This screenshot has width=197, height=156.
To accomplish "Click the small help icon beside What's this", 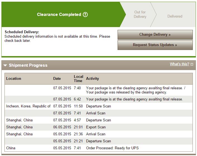I will point(192,64).
